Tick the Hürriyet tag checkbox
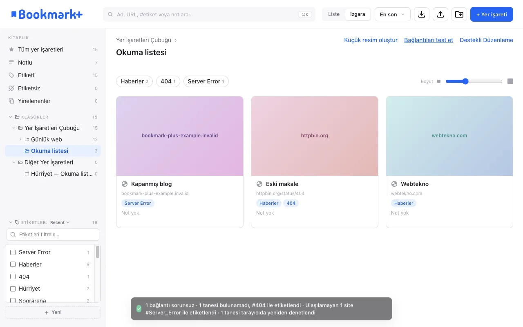The width and height of the screenshot is (523, 327). click(13, 289)
